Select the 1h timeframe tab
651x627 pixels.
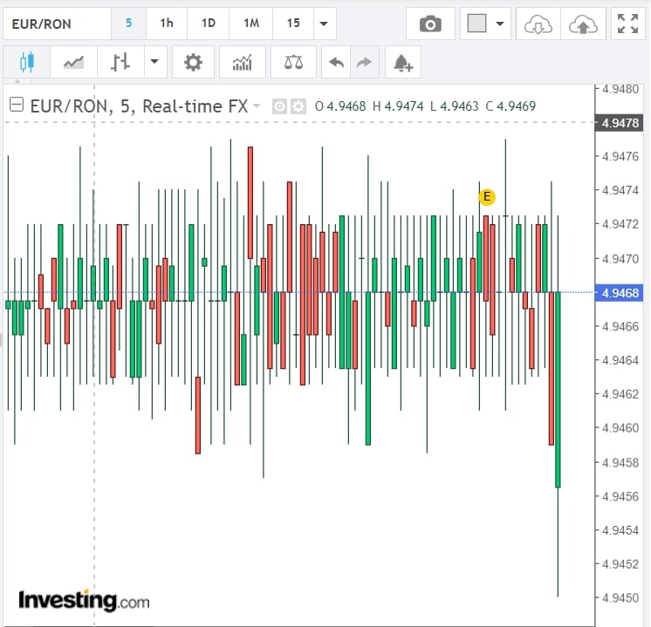click(x=166, y=24)
